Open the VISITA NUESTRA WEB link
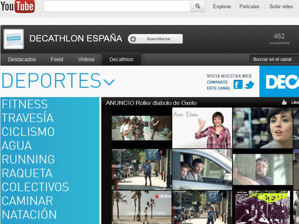This screenshot has width=299, height=224. point(229,76)
